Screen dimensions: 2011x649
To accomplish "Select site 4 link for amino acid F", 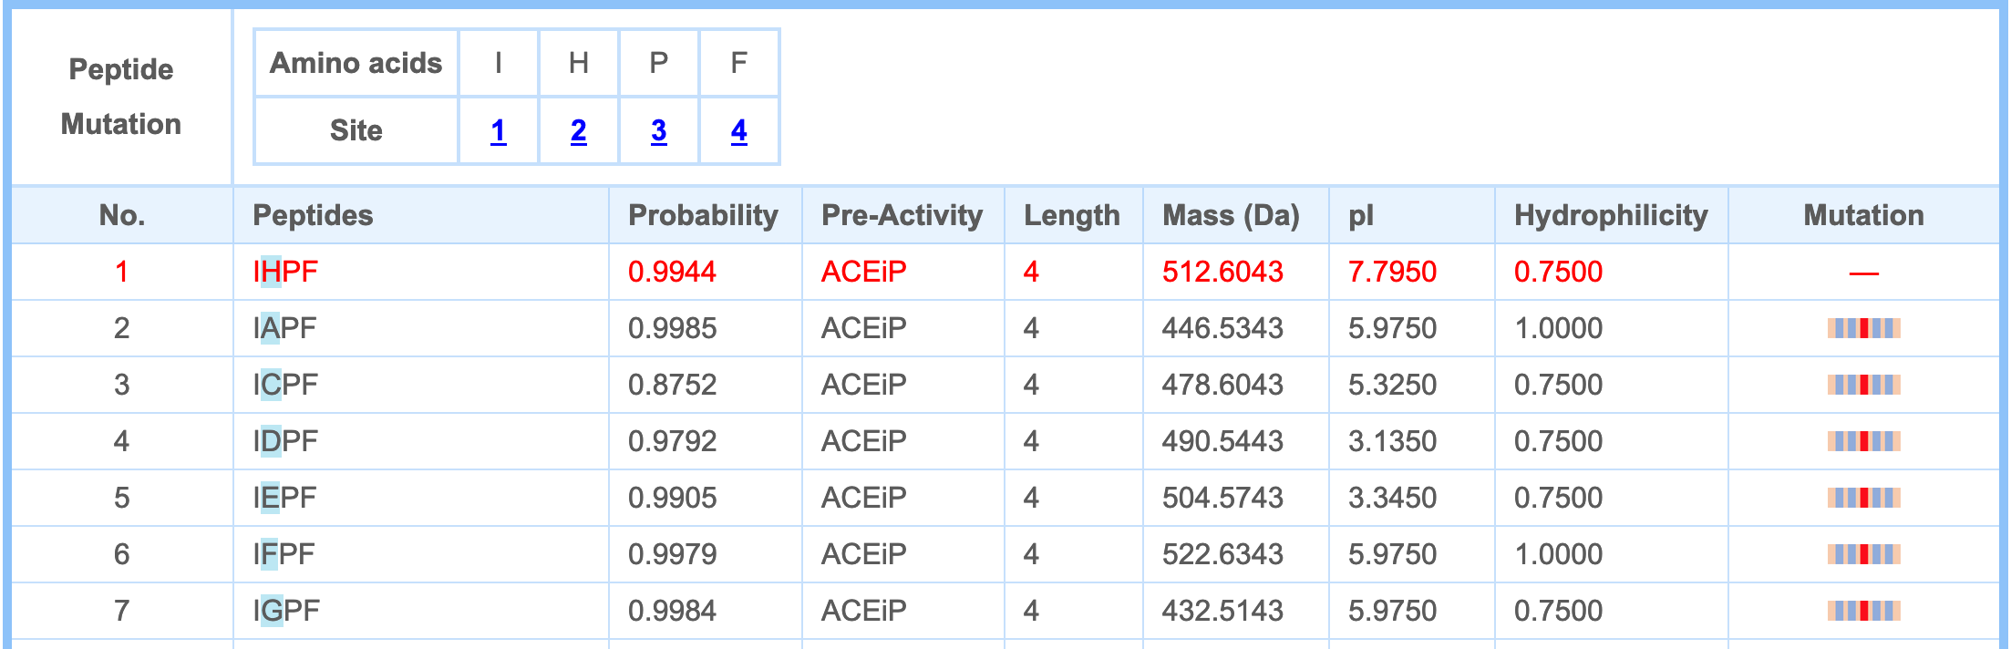I will (x=738, y=131).
